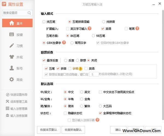164x136 pixels.
Task: Open 词库管理工具 link
Action: point(19,102)
